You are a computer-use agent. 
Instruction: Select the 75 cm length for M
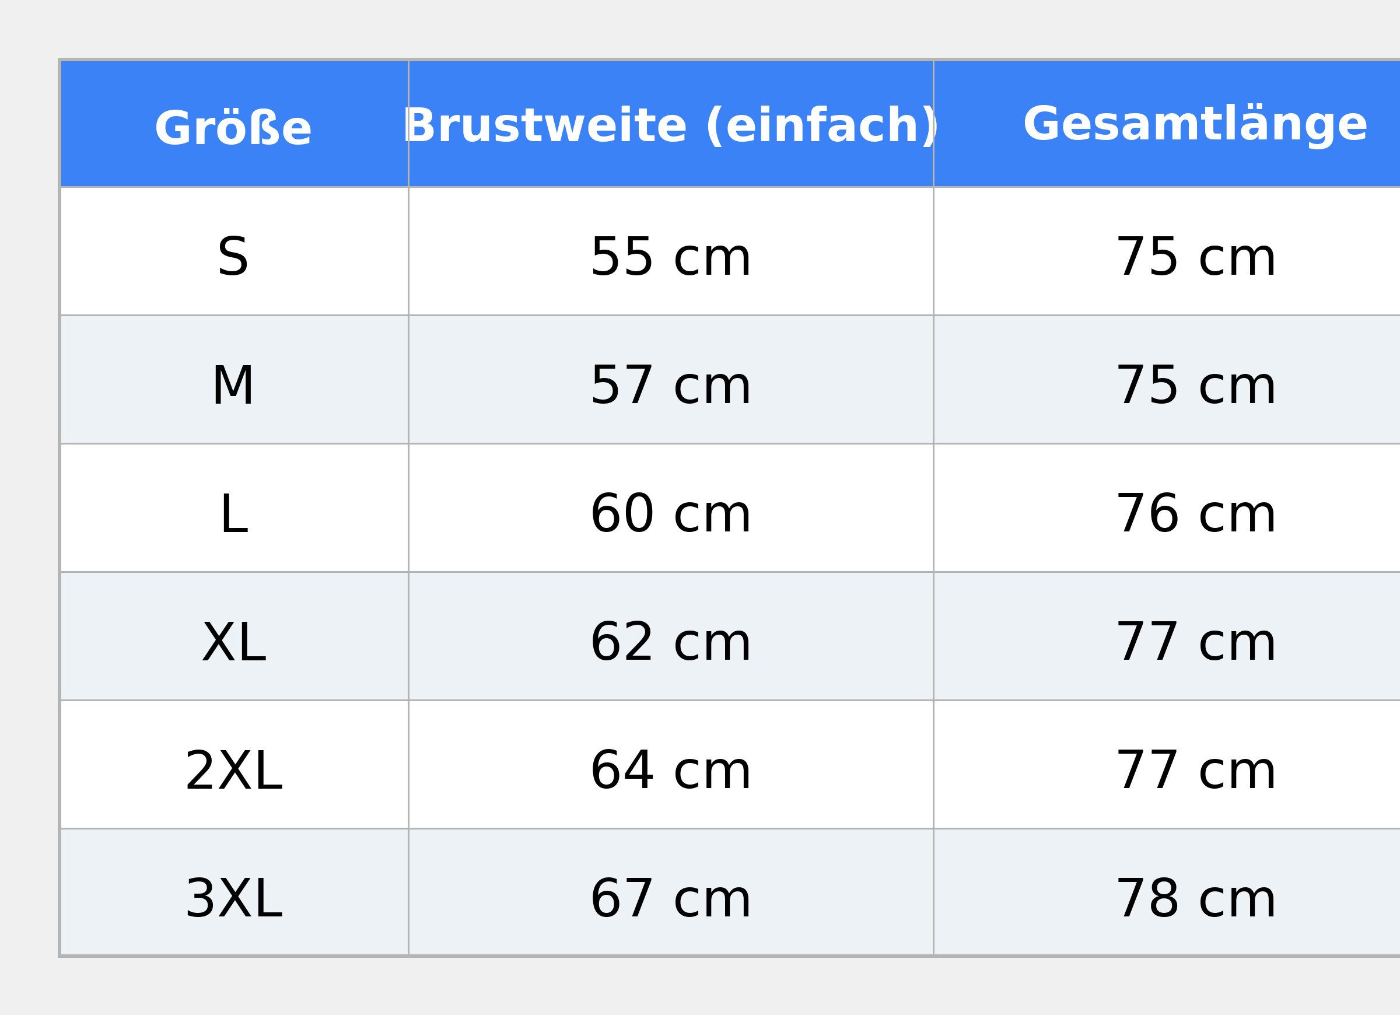click(1196, 385)
